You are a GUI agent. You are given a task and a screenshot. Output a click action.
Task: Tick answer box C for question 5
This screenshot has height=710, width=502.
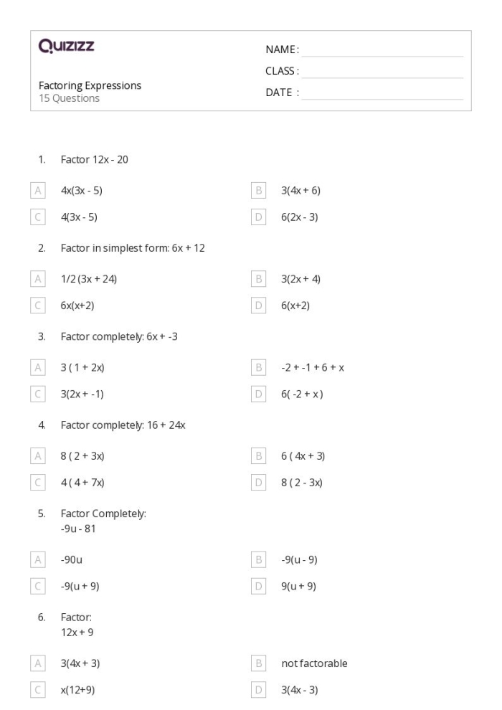coord(38,586)
